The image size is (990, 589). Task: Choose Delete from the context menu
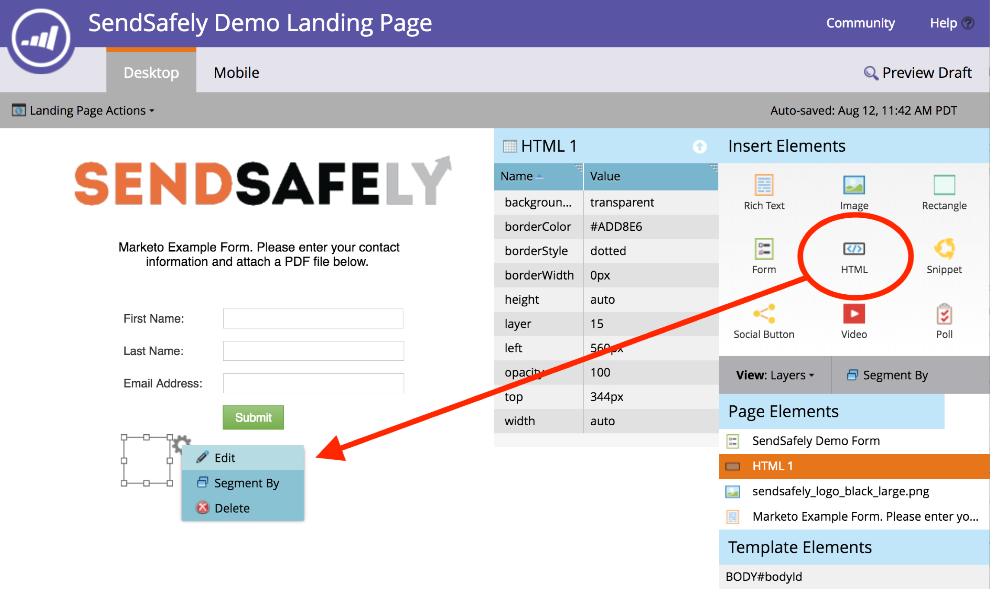point(243,508)
